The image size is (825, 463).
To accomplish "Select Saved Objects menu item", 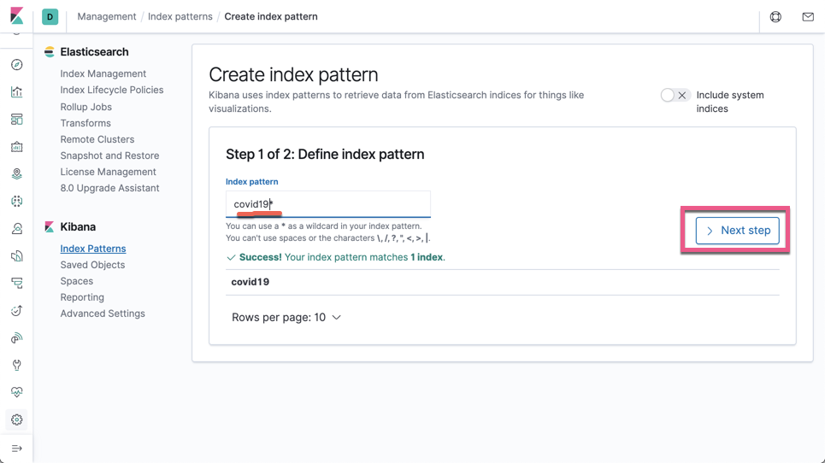I will click(92, 265).
